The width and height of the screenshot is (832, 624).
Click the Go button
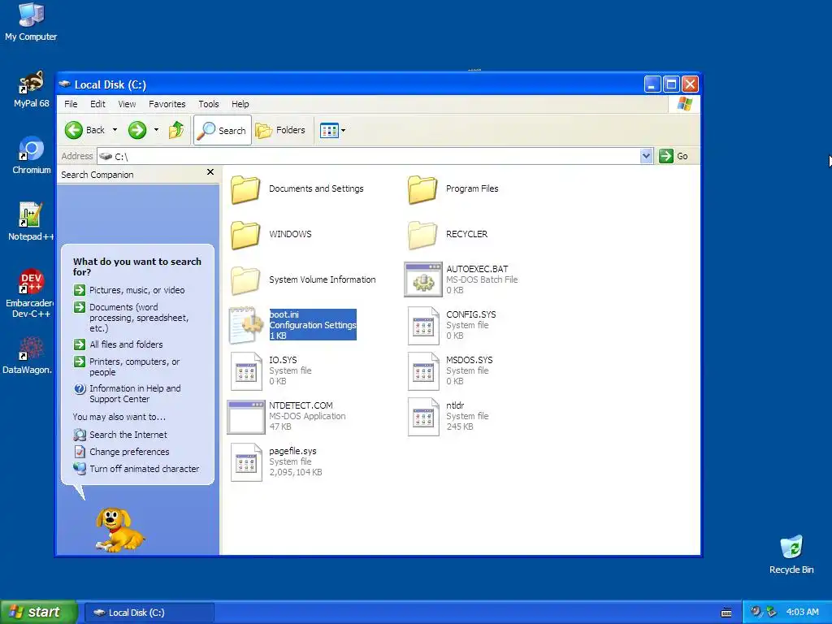[674, 156]
